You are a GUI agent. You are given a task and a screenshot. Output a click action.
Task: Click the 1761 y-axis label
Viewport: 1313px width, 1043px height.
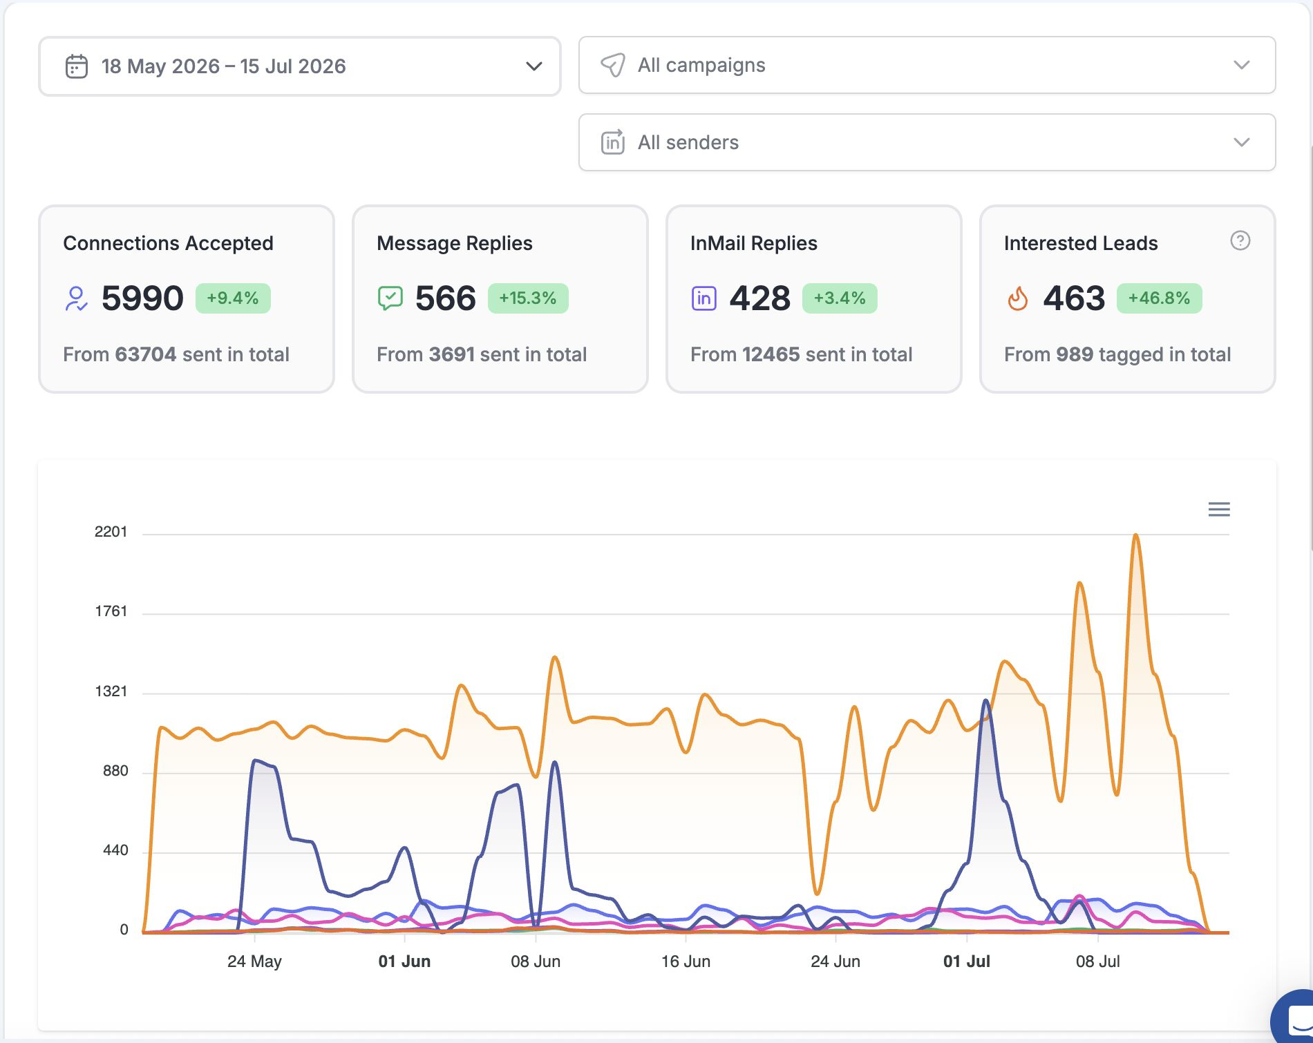tap(111, 611)
